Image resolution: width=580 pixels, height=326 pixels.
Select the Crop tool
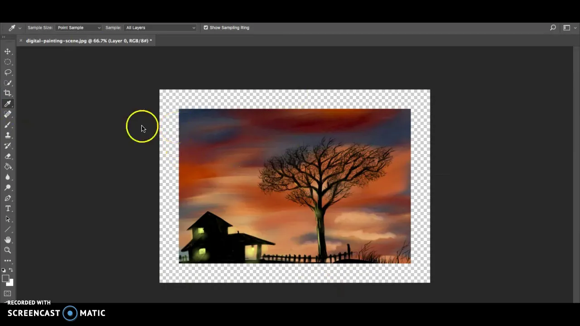(8, 93)
